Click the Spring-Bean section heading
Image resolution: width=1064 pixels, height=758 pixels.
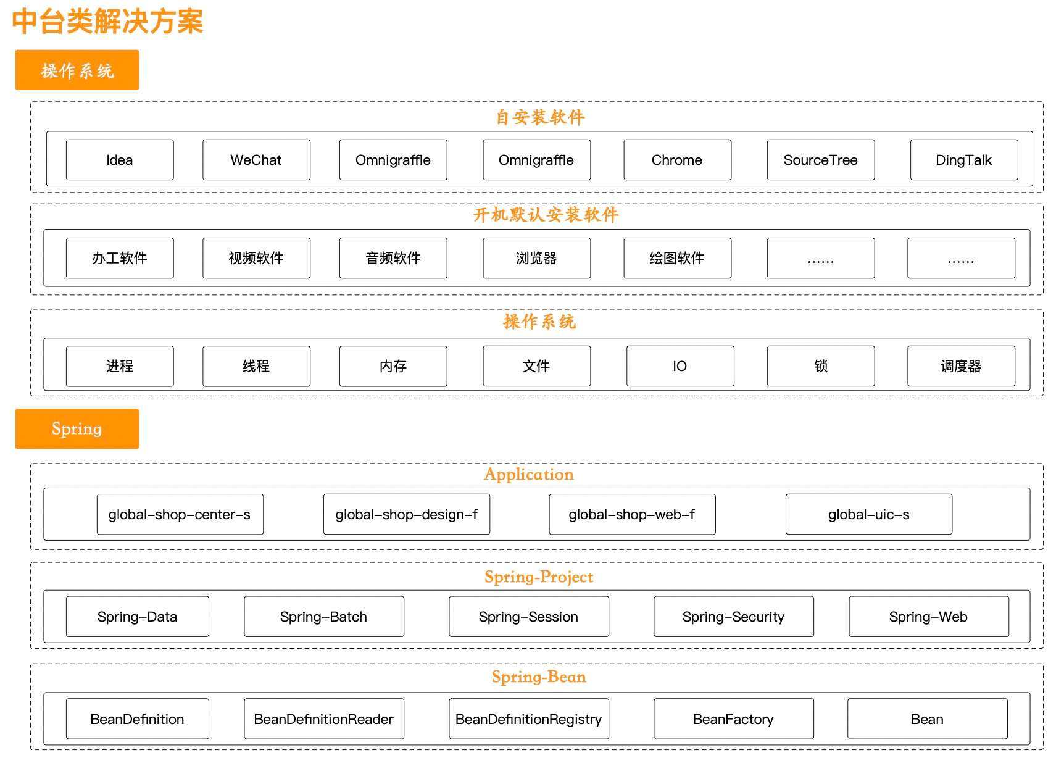[x=539, y=677]
